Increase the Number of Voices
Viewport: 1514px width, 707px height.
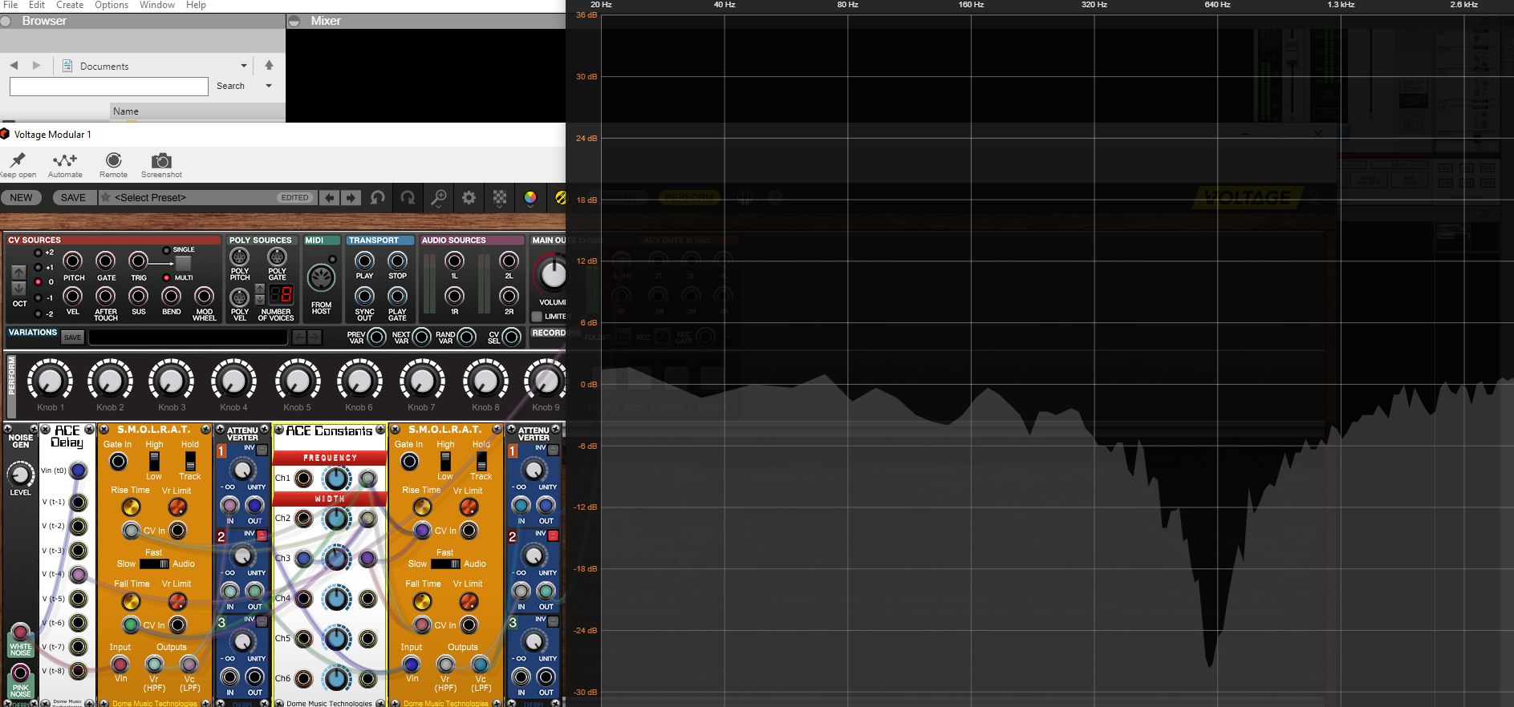click(x=260, y=289)
